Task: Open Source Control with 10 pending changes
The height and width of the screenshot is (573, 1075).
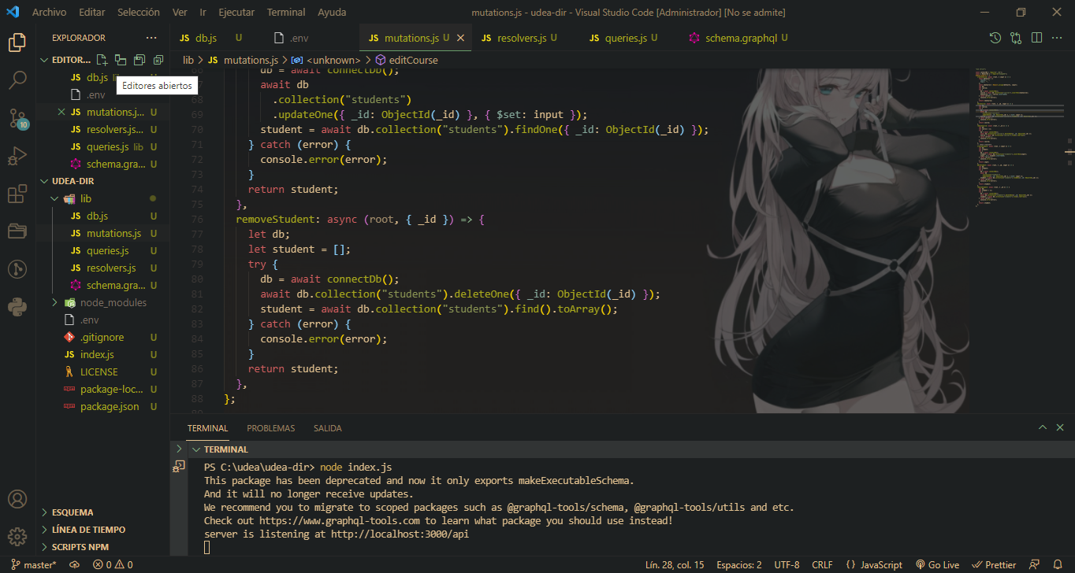Action: 17,118
